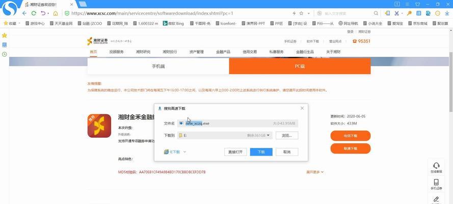Image resolution: width=453 pixels, height=204 pixels.
Task: Open the 天天基金网 bookmark
Action: tap(61, 23)
